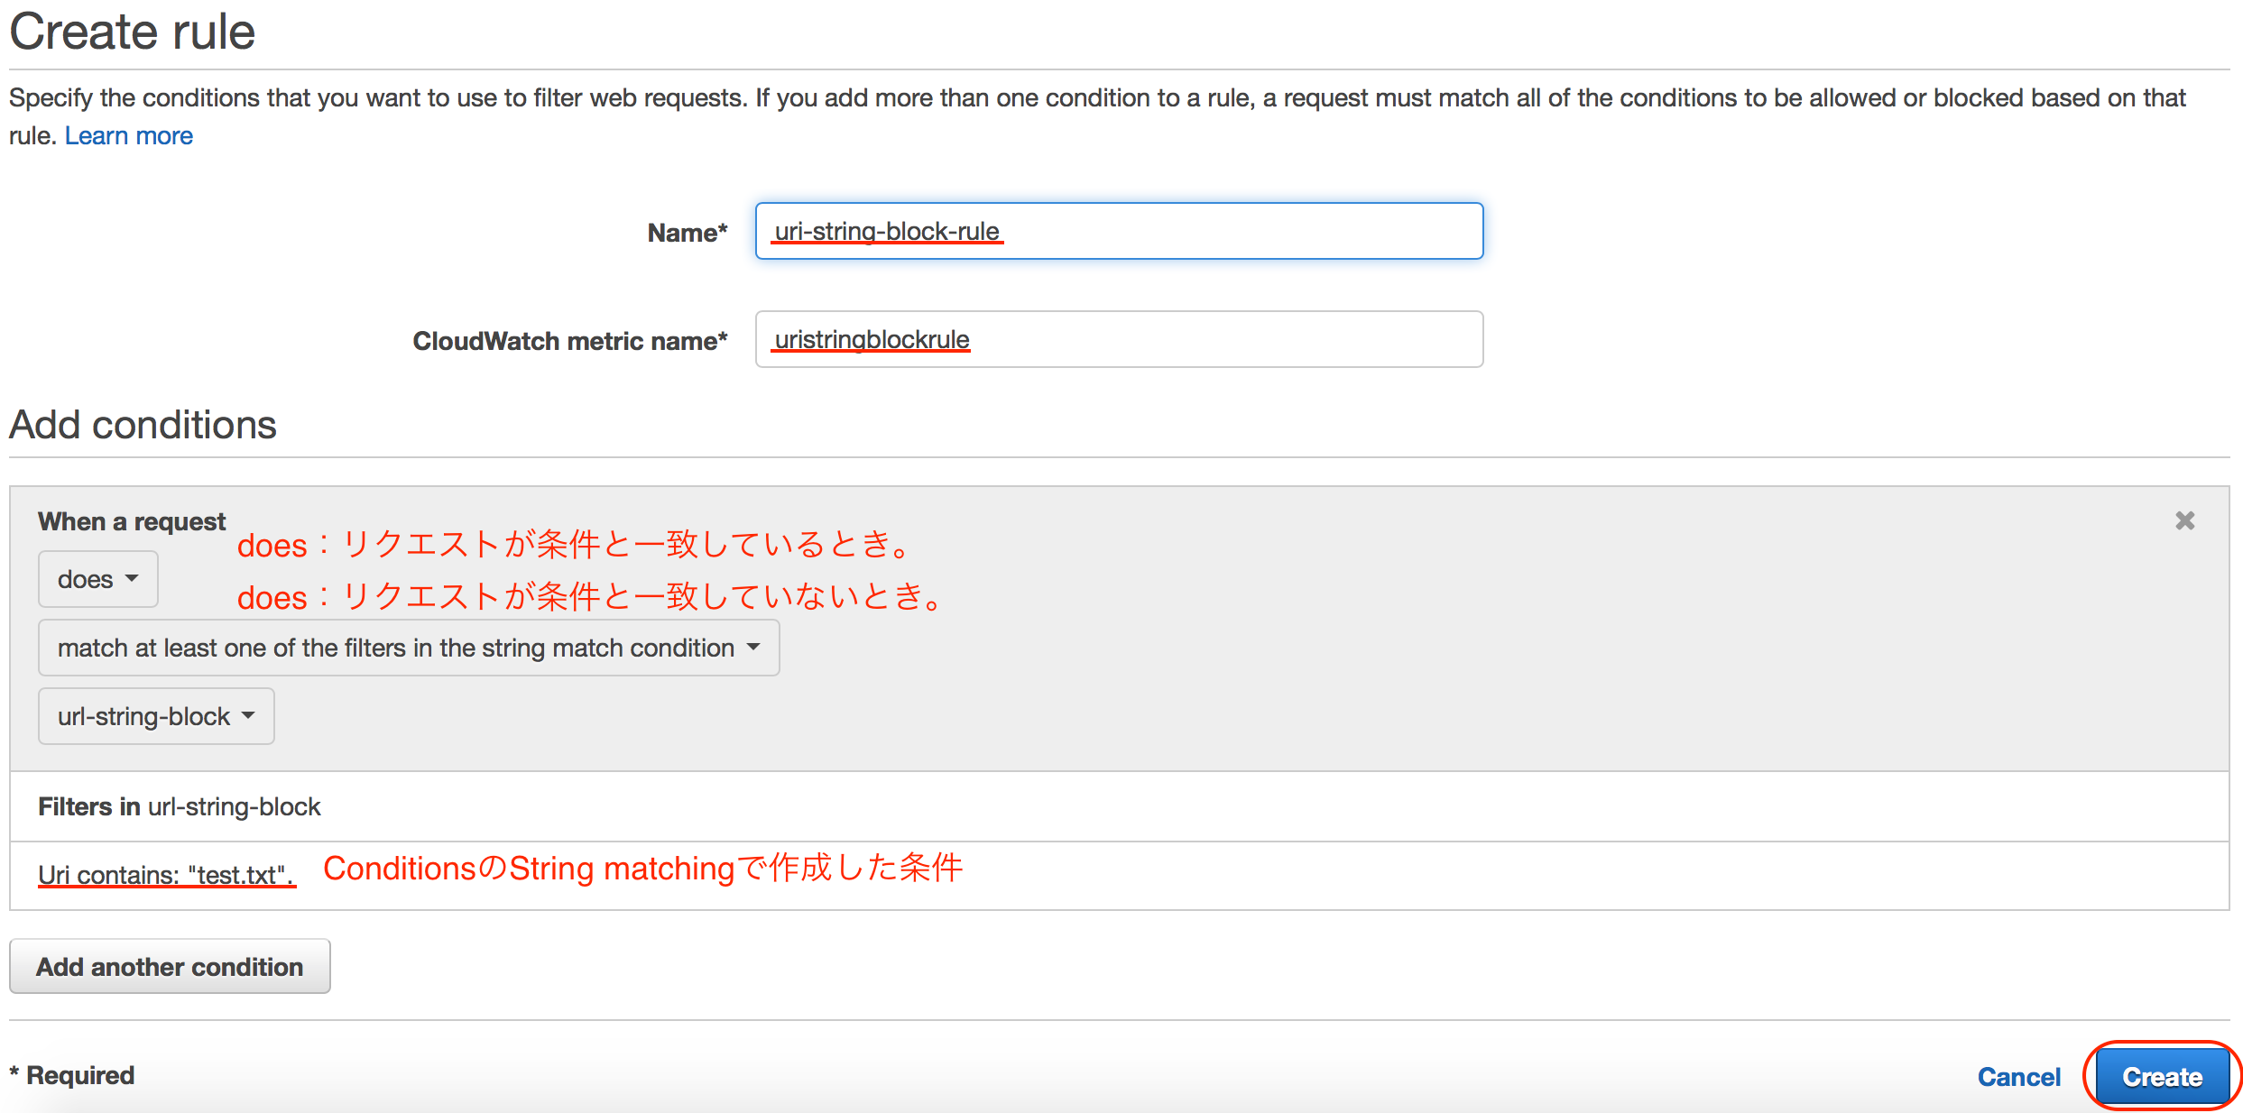The width and height of the screenshot is (2243, 1113).
Task: Click the Cancel link
Action: click(2018, 1076)
